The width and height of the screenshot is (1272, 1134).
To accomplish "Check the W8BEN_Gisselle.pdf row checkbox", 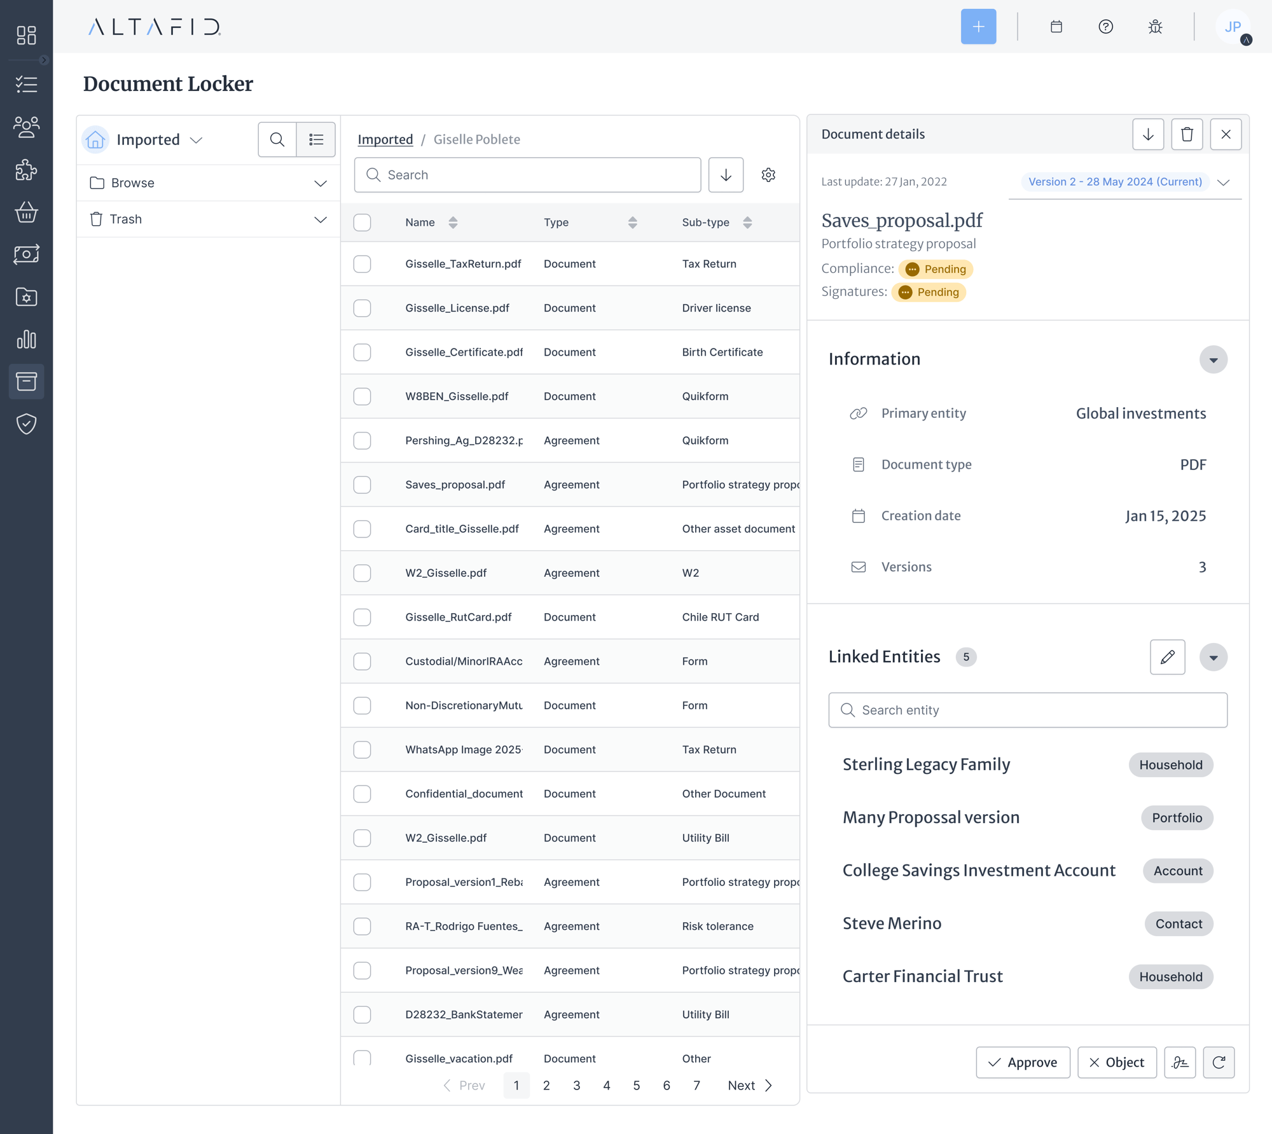I will click(x=362, y=396).
